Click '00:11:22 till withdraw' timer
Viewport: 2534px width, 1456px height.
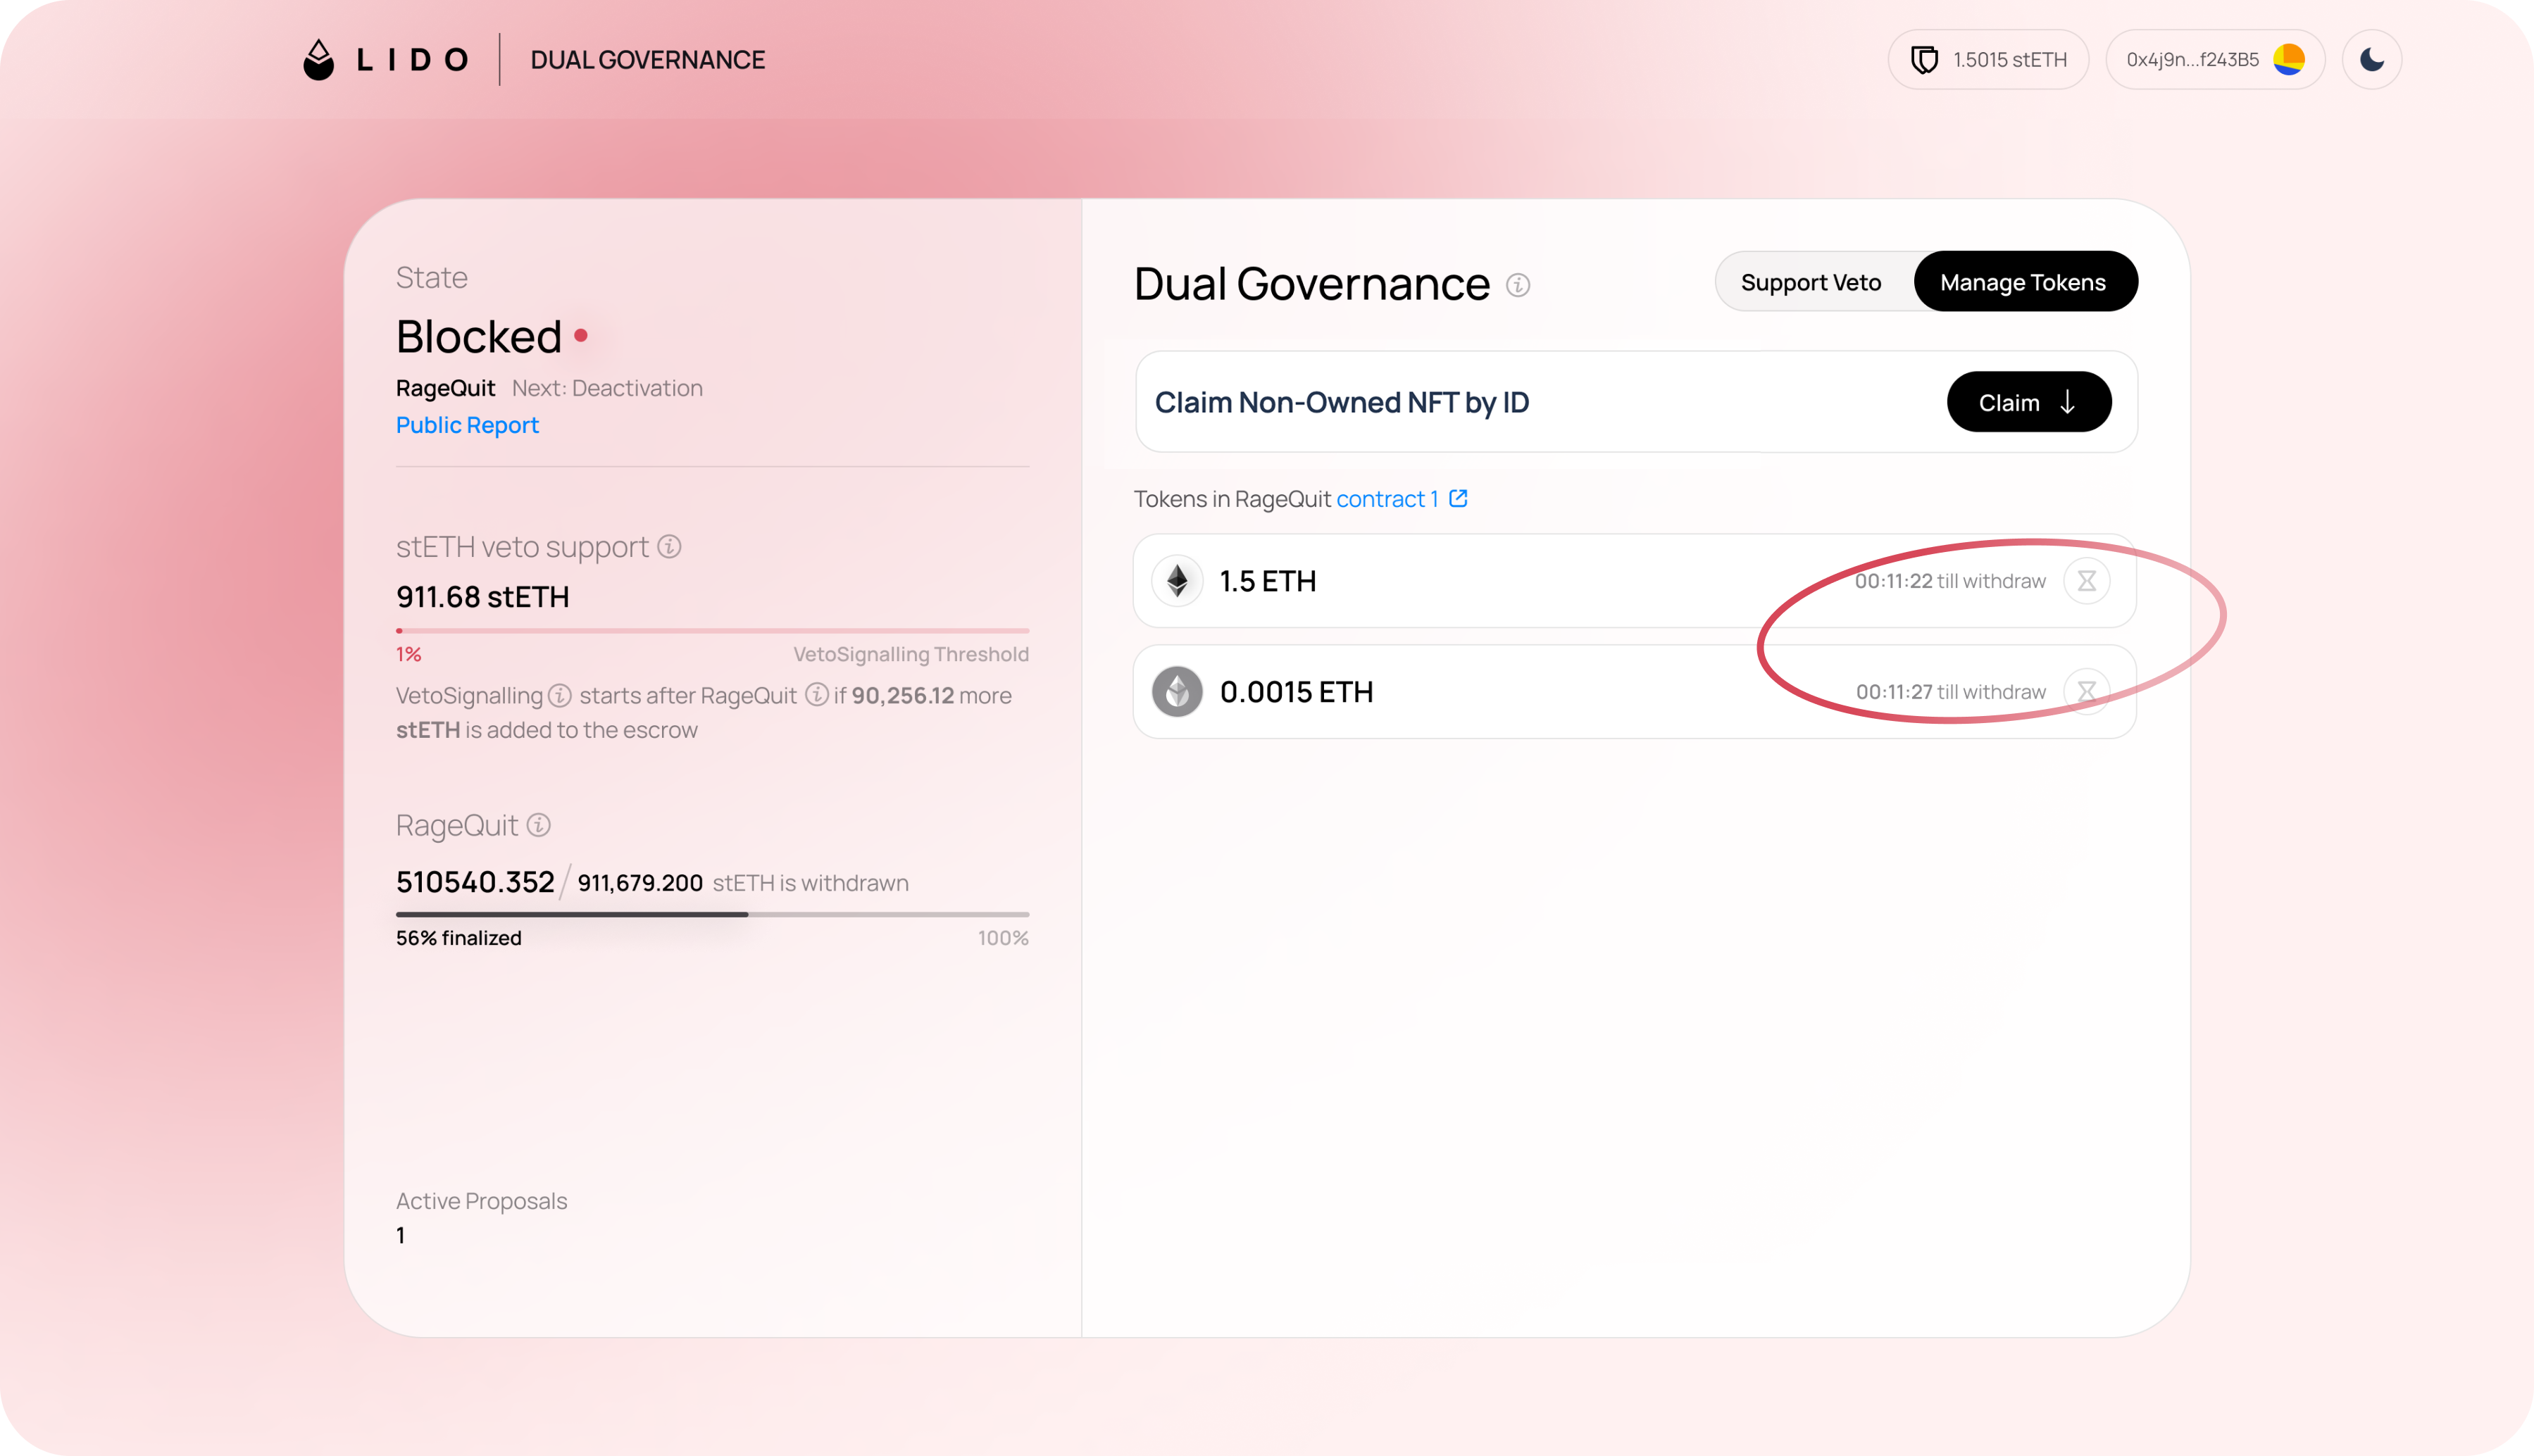tap(1950, 581)
